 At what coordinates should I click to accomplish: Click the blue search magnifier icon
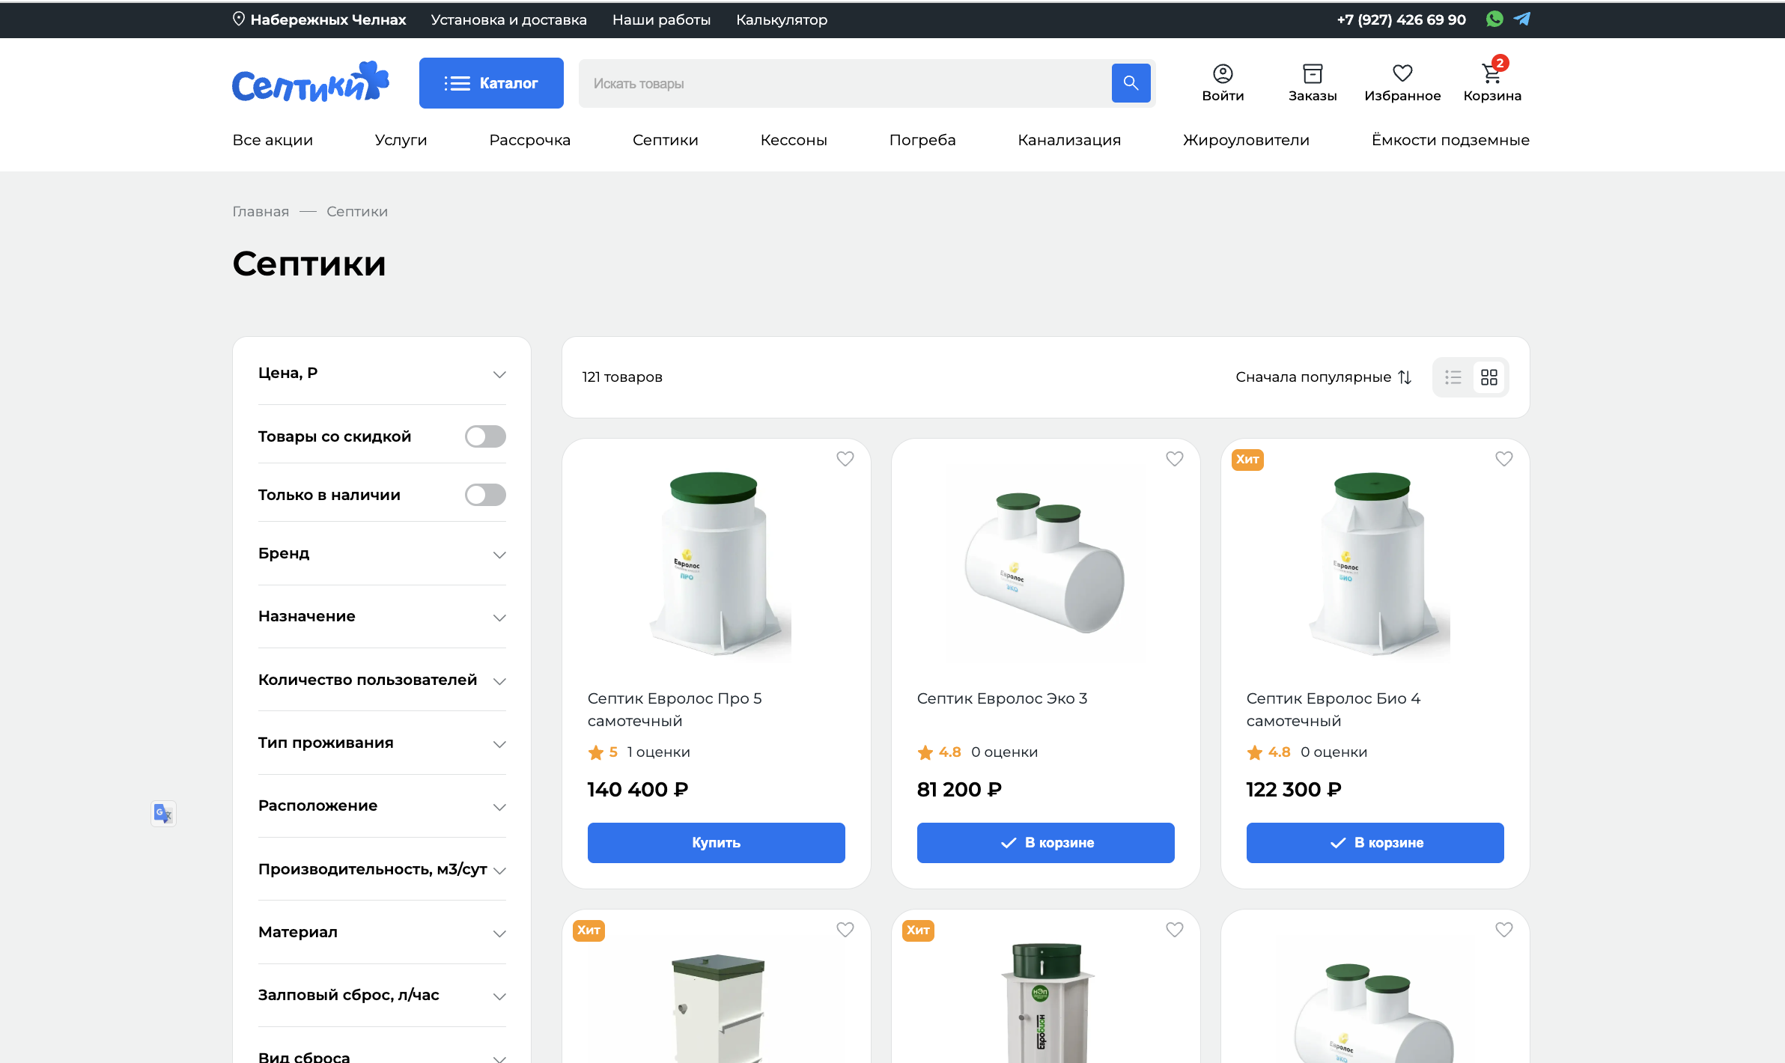(x=1131, y=83)
